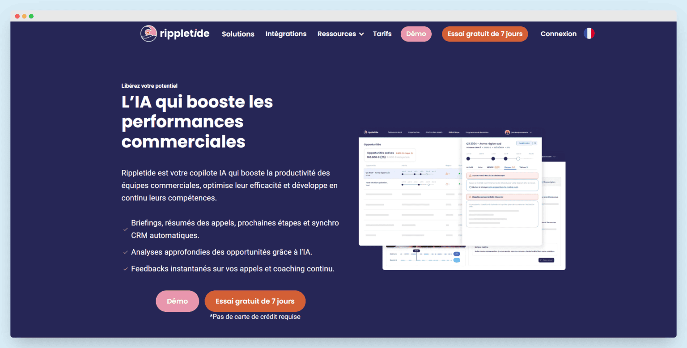Image resolution: width=687 pixels, height=348 pixels.
Task: Click the alert icon on the e-mail de suivi warning
Action: pyautogui.click(x=470, y=176)
